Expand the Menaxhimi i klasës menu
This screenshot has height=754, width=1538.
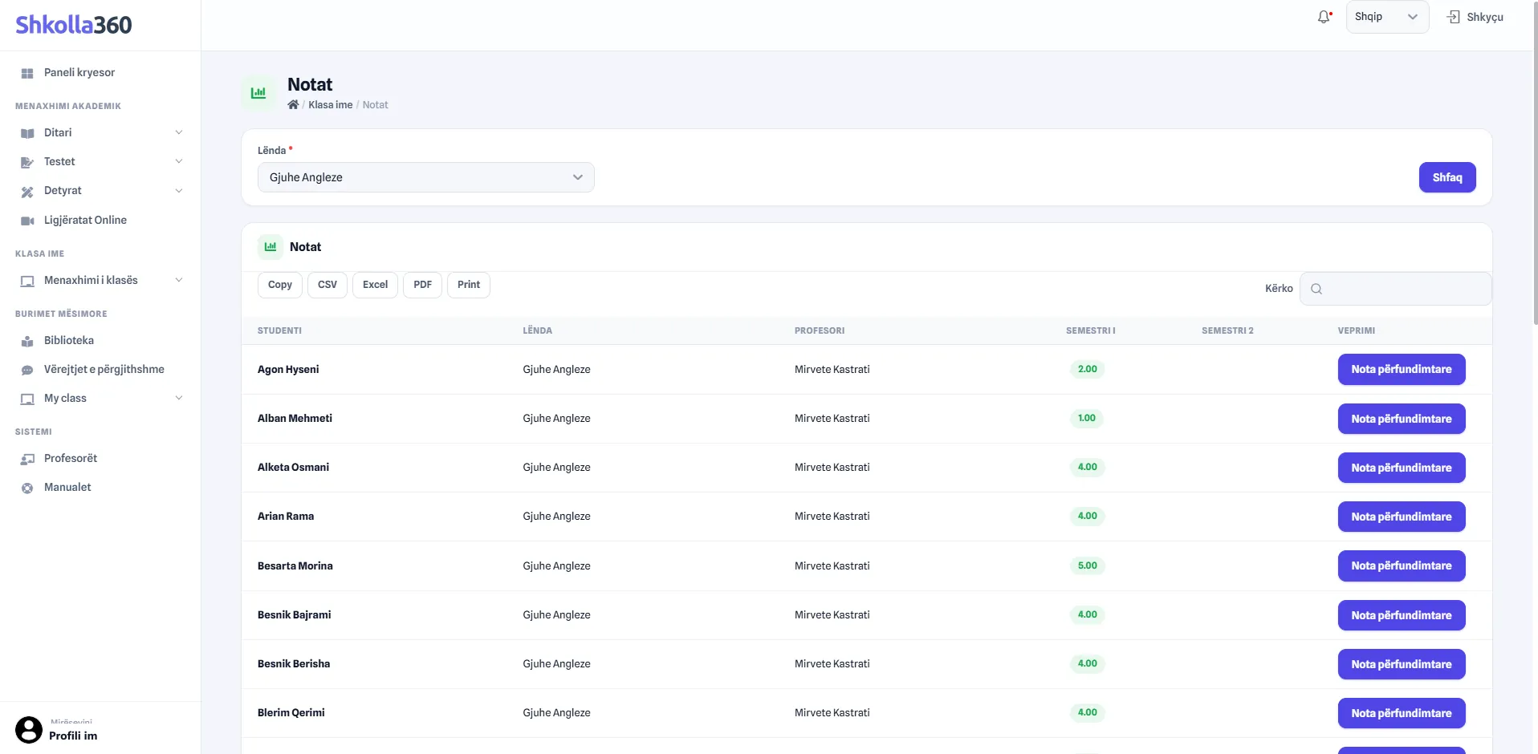tap(100, 281)
